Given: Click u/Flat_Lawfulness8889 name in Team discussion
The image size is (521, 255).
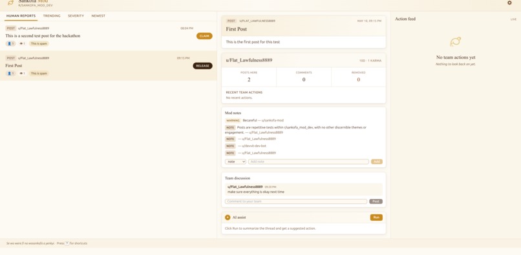Looking at the screenshot, I should 245,187.
